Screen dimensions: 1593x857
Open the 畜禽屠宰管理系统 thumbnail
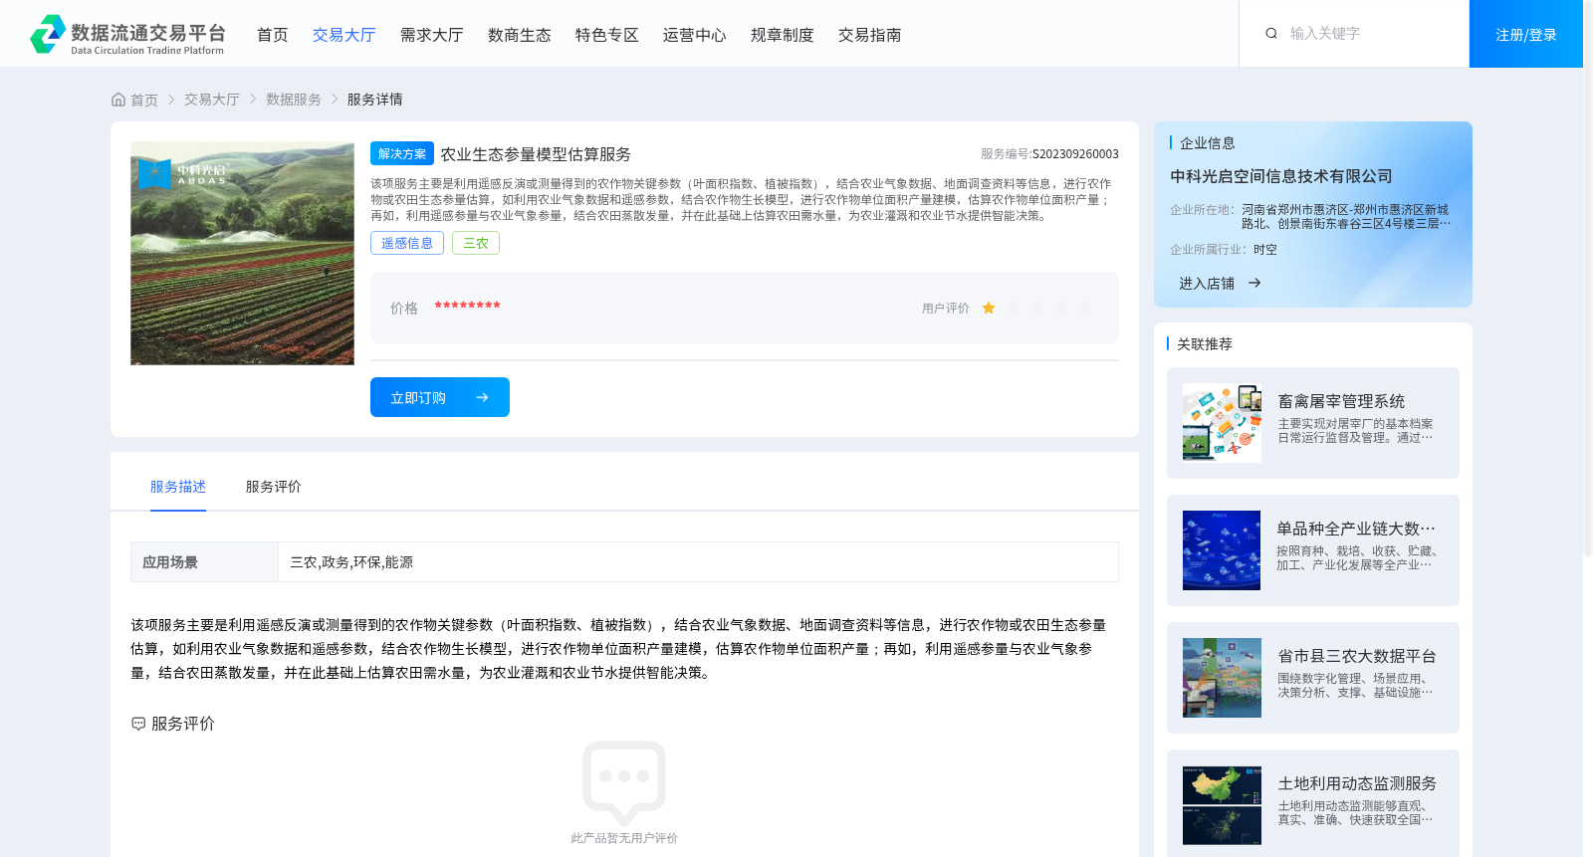(x=1222, y=423)
